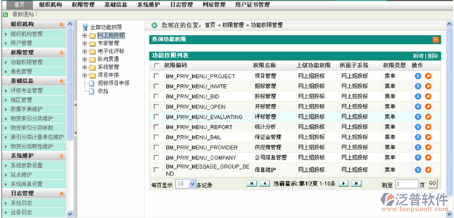Image resolution: width=454 pixels, height=218 pixels.
Task: Click blue view icon for BM_PRIV_MENU_PROJECT row
Action: (418, 76)
